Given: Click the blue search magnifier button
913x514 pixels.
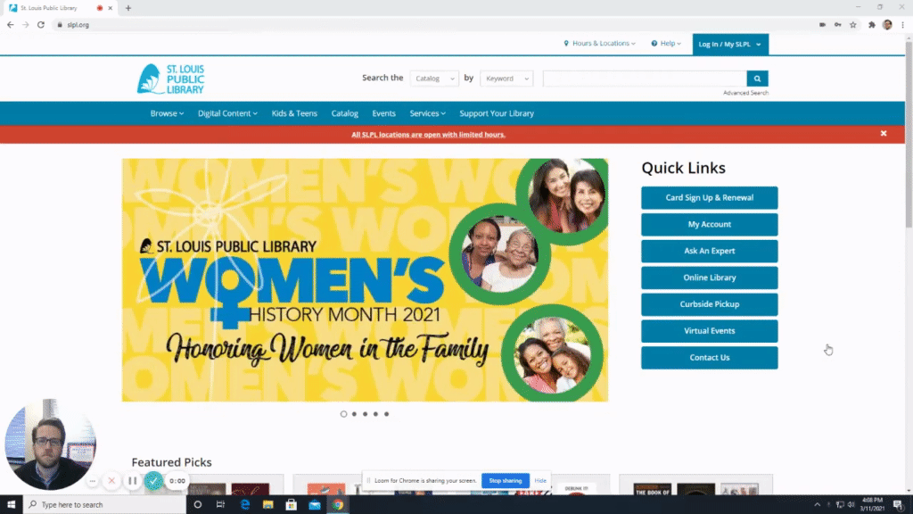Looking at the screenshot, I should pyautogui.click(x=757, y=79).
